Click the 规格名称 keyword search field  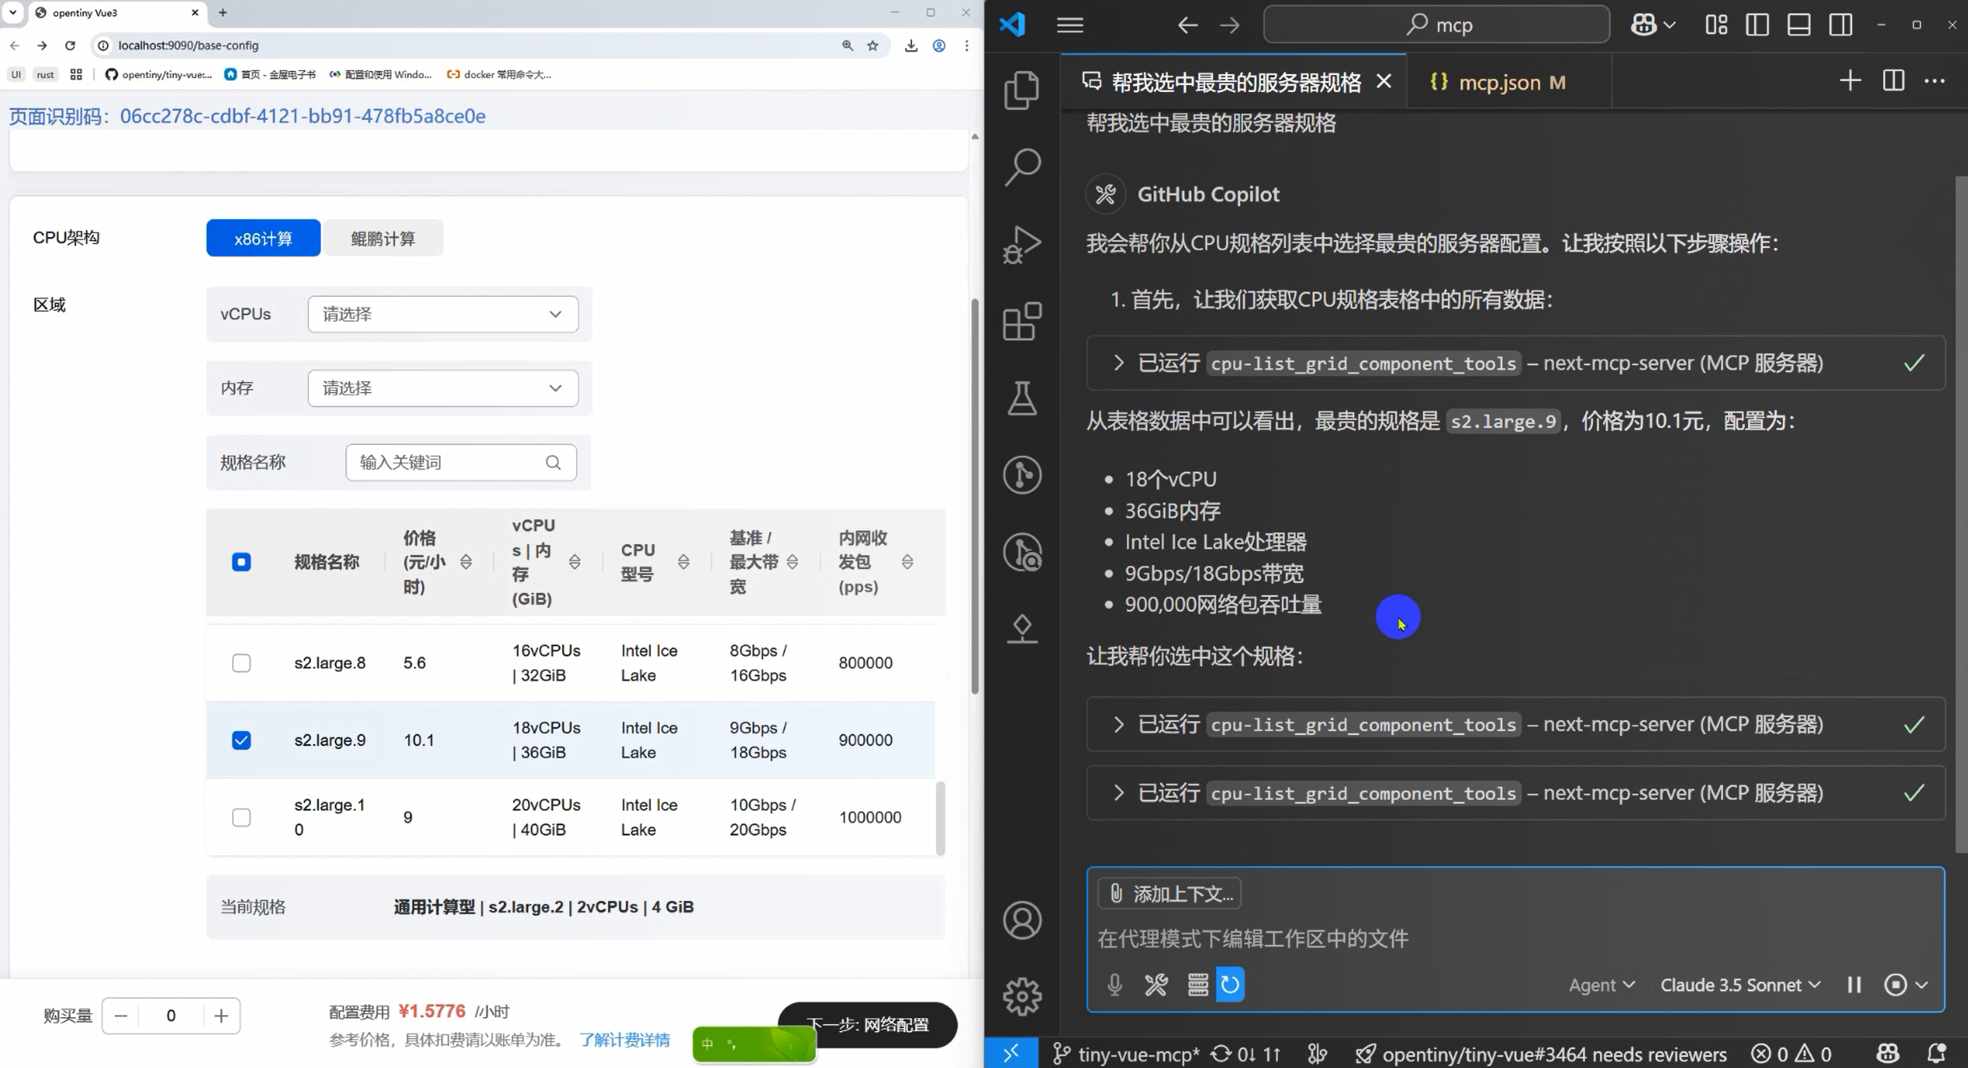448,462
